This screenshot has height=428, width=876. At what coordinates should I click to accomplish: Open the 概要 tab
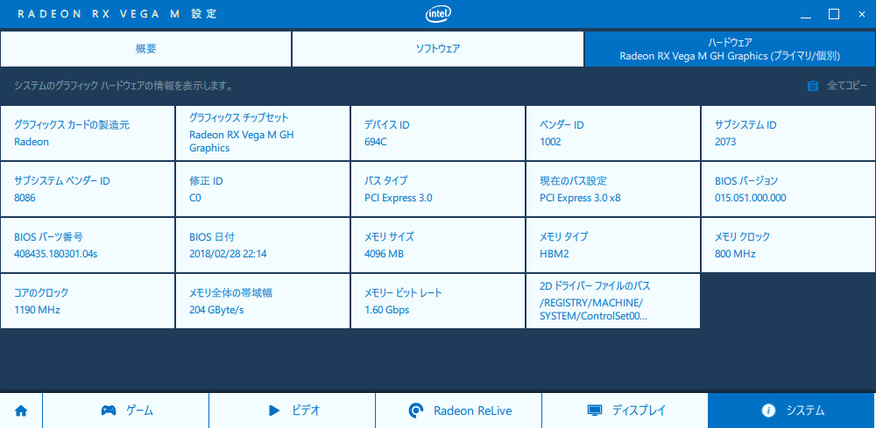[x=145, y=49]
